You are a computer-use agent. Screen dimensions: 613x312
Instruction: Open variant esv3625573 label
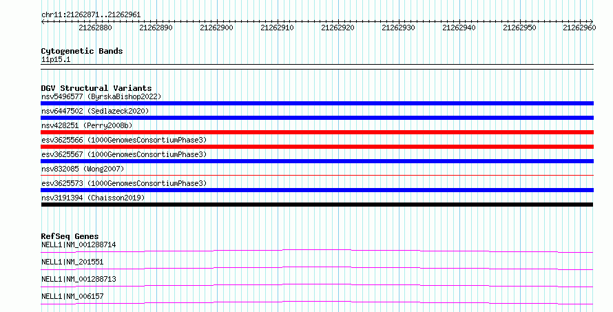point(123,183)
